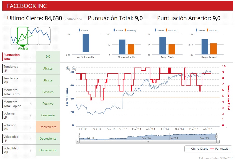This screenshot has height=160, width=235.
Task: Click the Volumen LP Creciente cell
Action: (48, 115)
